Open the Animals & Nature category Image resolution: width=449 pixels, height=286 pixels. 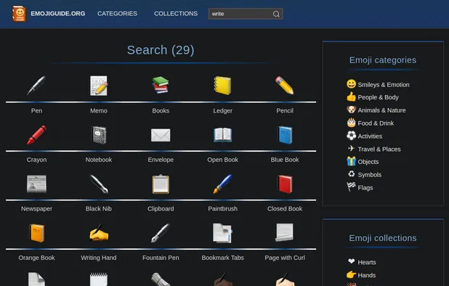pyautogui.click(x=376, y=110)
